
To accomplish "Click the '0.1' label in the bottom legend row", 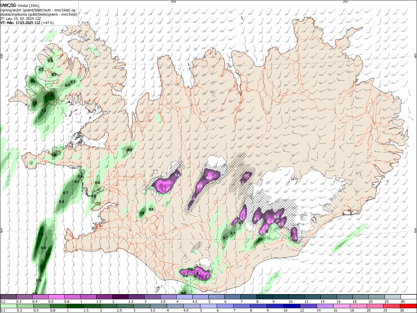I will tap(3, 310).
